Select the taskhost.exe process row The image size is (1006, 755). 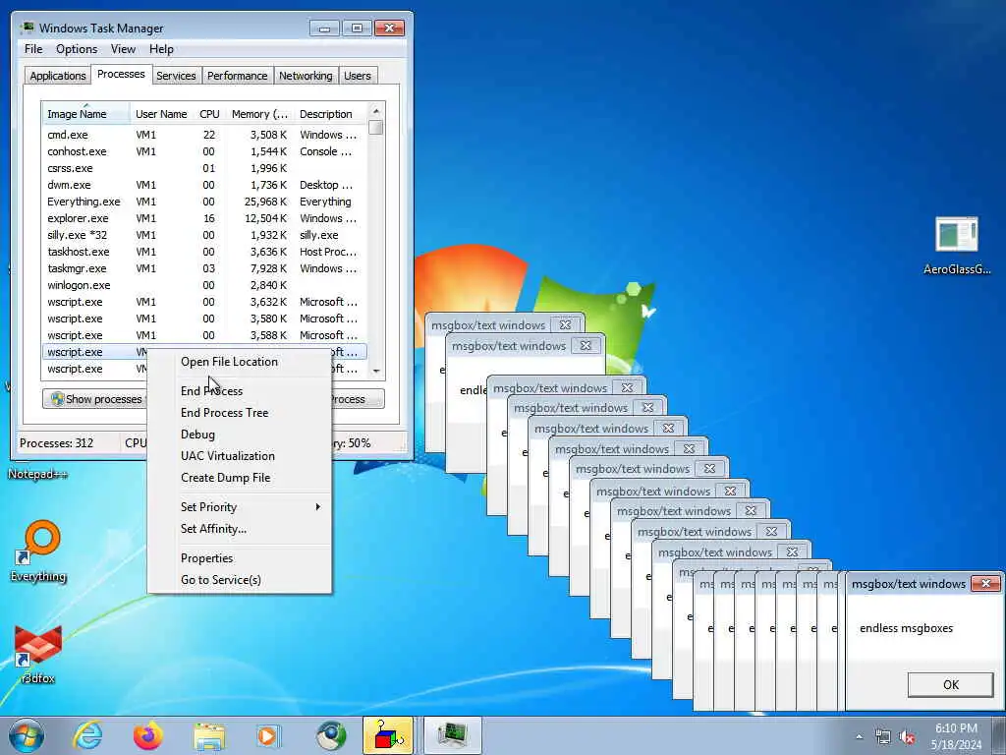pyautogui.click(x=204, y=252)
